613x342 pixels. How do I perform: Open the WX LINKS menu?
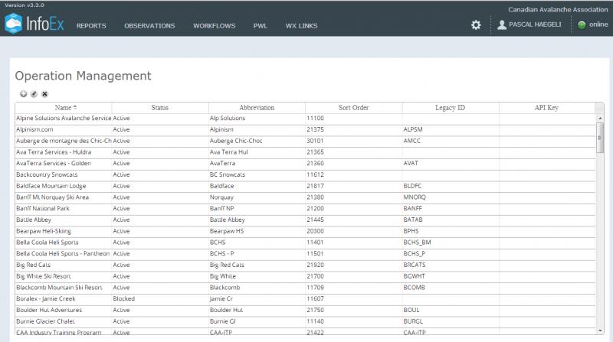(301, 26)
